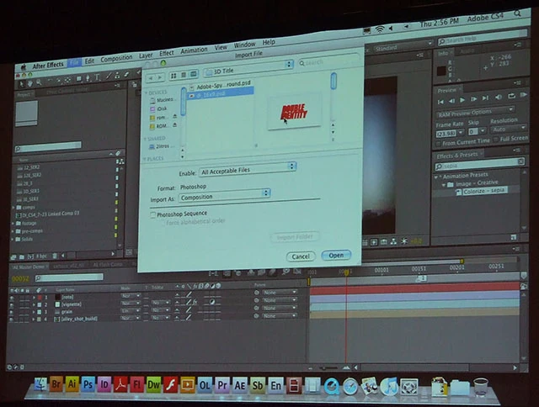Open the RAM Preview Options dropdown
Viewport: 539px width, 407px height.
[x=475, y=112]
